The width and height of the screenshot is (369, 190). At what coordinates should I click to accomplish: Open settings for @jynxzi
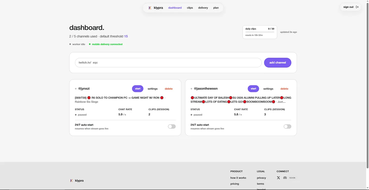click(x=153, y=89)
